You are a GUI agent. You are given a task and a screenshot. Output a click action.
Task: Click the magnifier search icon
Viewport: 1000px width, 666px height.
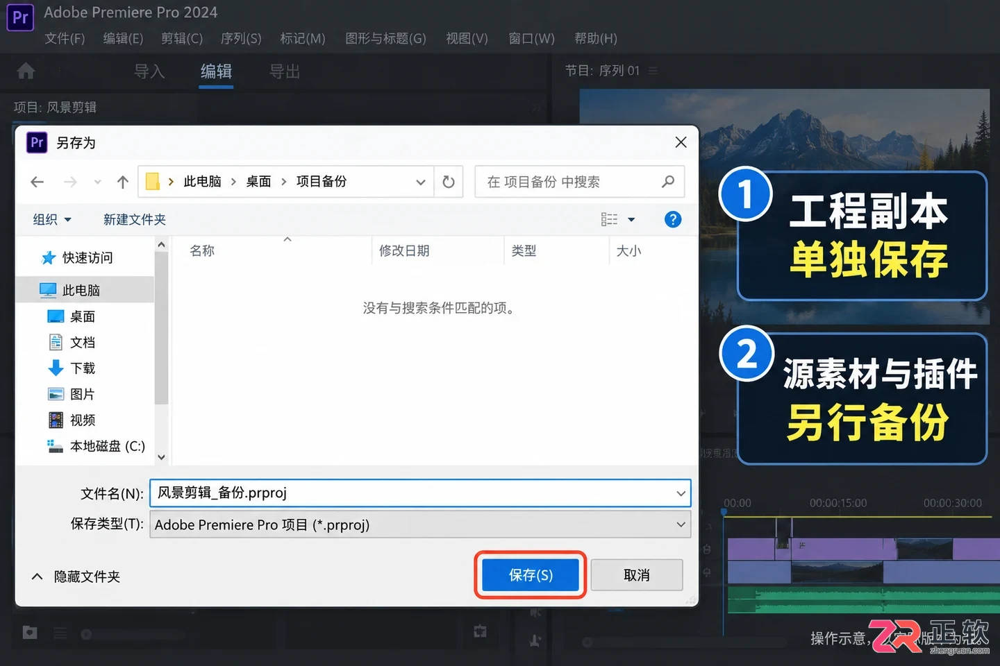tap(668, 182)
